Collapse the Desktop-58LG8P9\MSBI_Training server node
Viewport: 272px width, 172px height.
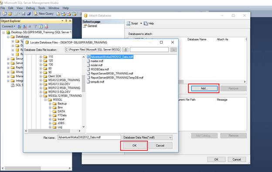tap(3, 32)
